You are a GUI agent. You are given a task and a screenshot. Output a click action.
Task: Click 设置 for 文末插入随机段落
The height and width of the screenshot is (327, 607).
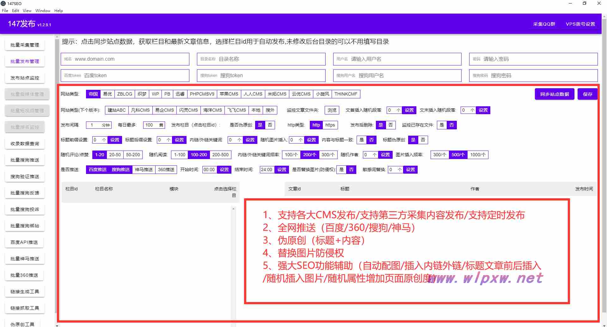(483, 110)
